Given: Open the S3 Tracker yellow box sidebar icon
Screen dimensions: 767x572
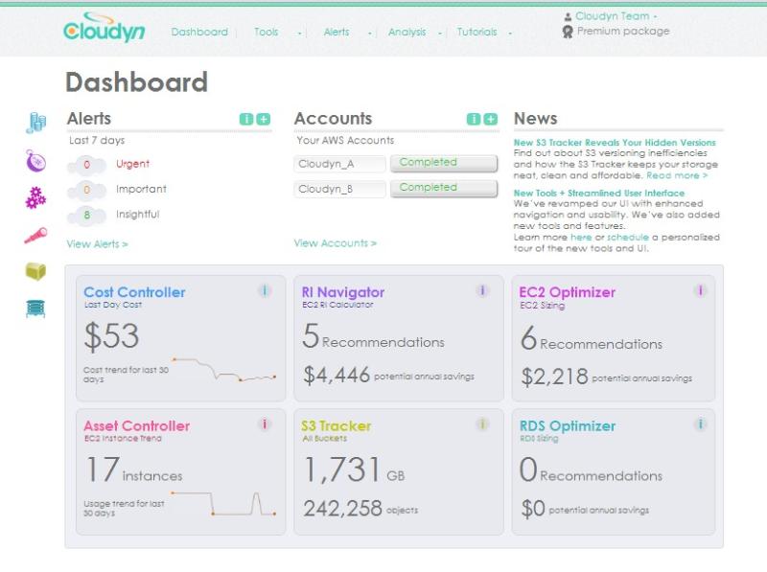Looking at the screenshot, I should [x=35, y=271].
